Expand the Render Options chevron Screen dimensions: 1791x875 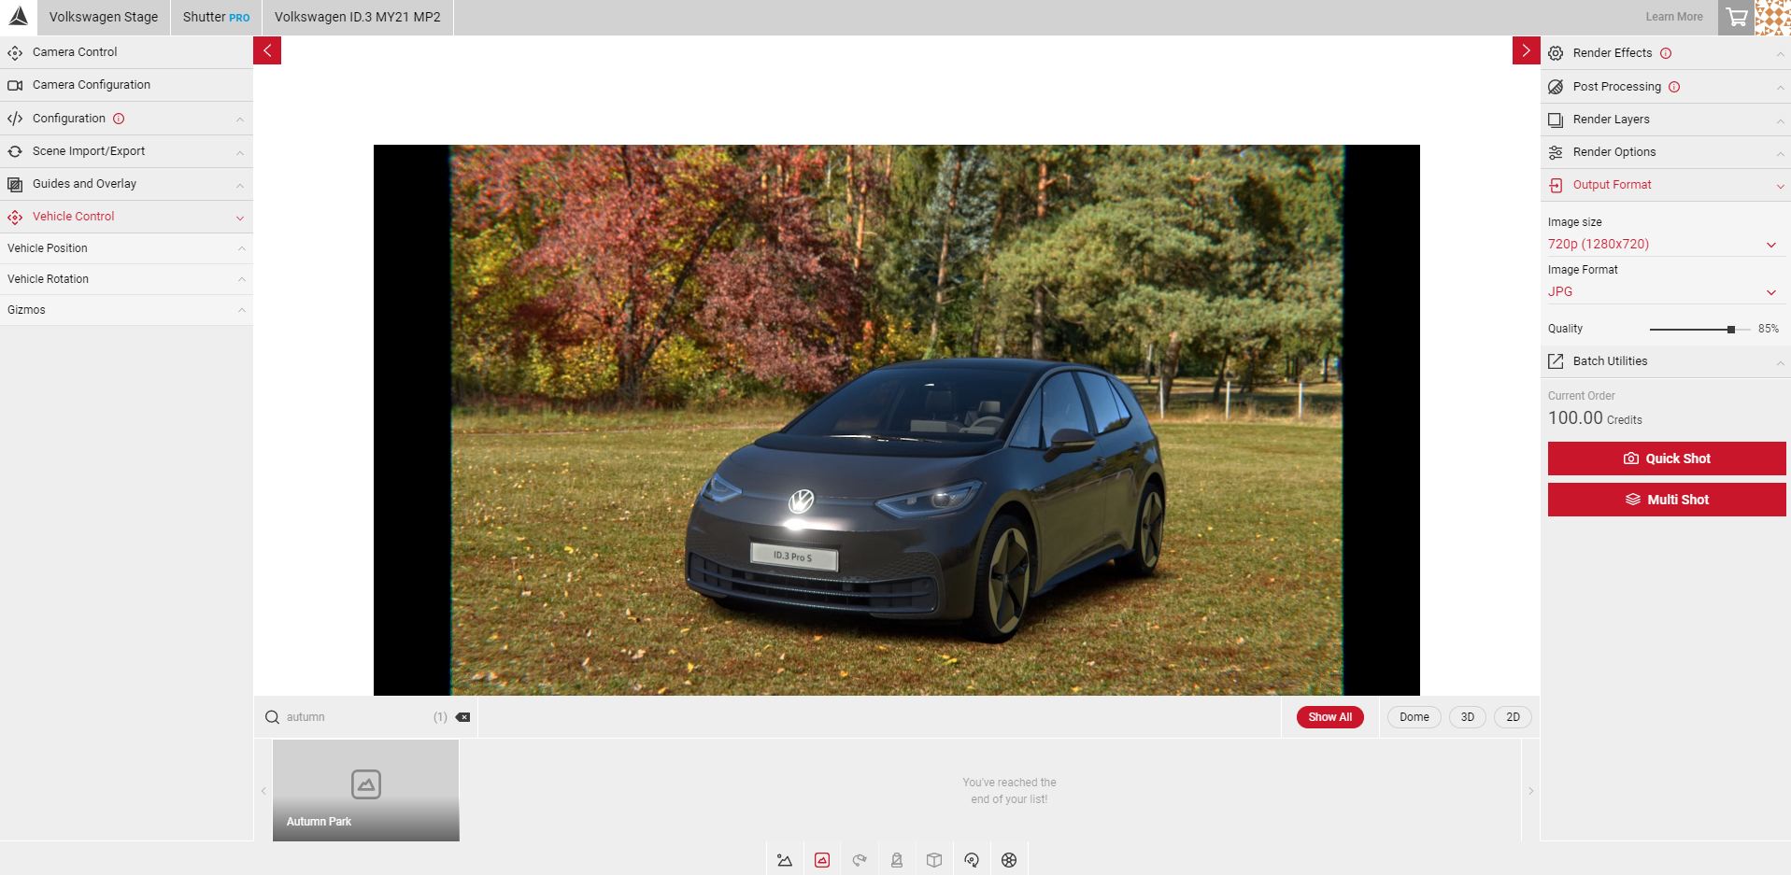coord(1780,153)
